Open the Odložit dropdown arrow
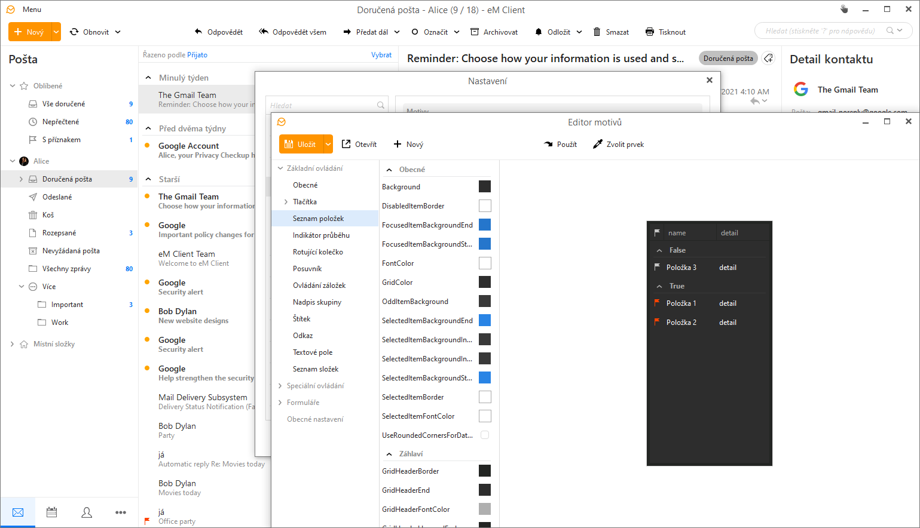The image size is (920, 528). [x=579, y=32]
